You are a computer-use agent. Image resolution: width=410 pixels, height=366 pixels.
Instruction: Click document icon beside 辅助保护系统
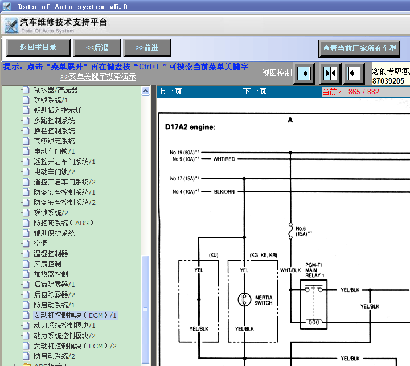26,233
